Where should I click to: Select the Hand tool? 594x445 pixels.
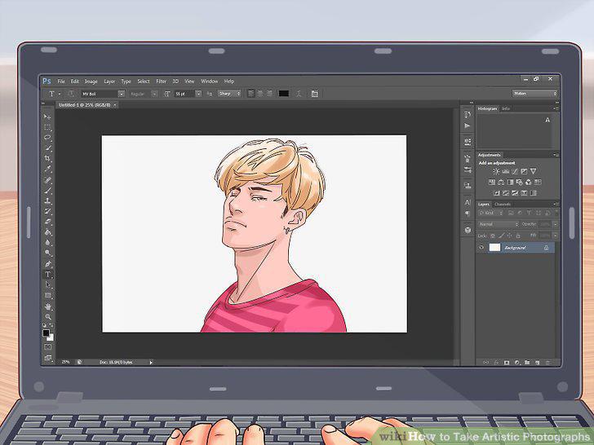coord(47,306)
